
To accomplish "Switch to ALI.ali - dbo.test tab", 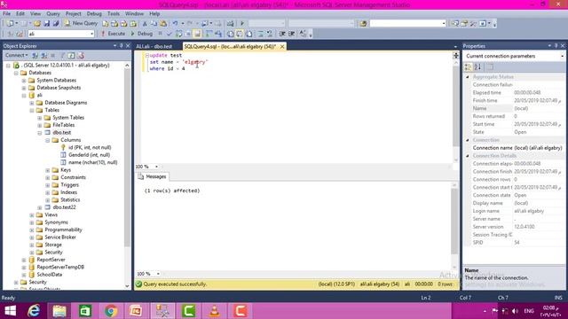I will [x=154, y=46].
